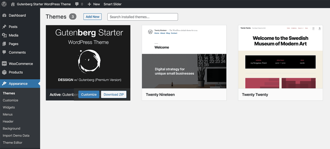Open Gutenberg Starter theme screenshot
The image size is (330, 149).
pos(88,57)
